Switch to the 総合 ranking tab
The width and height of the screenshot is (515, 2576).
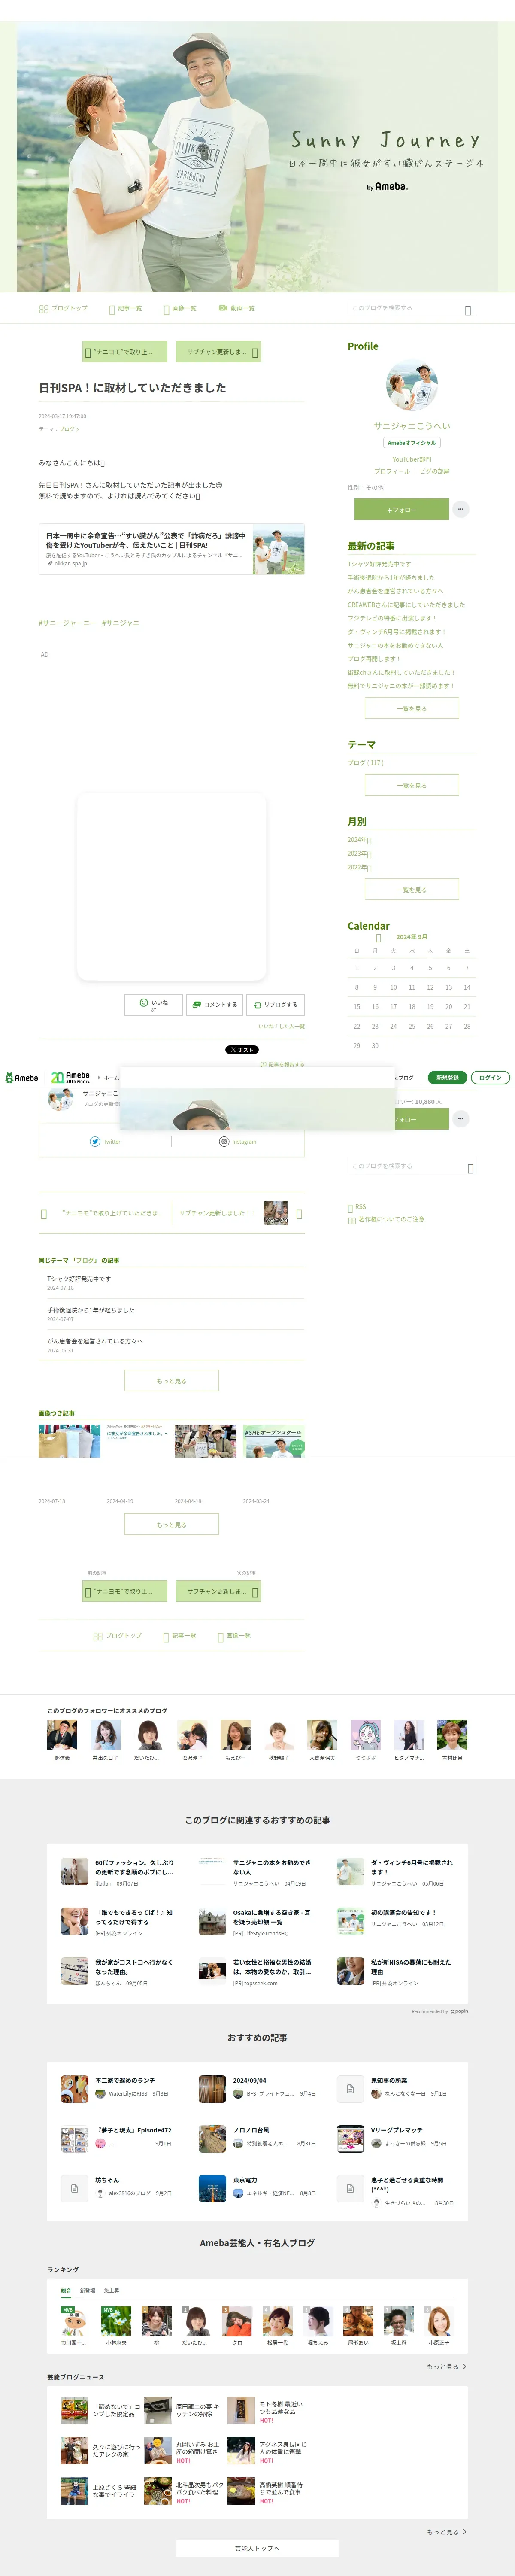[x=66, y=2290]
